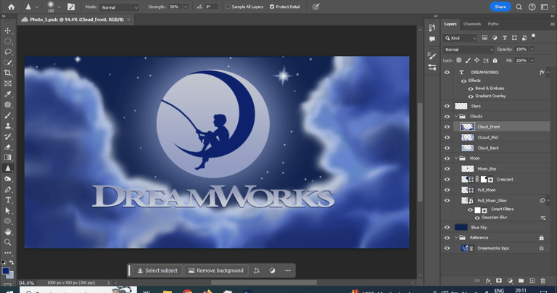Select the Gradient tool
Screen dimensions: 557x293
7,157
